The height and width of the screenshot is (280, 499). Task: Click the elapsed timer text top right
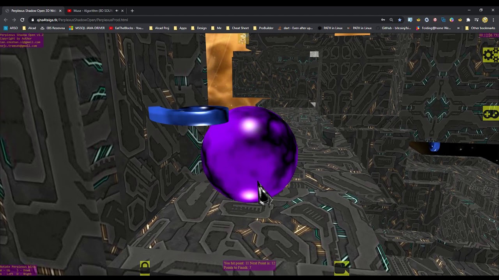[x=489, y=35]
